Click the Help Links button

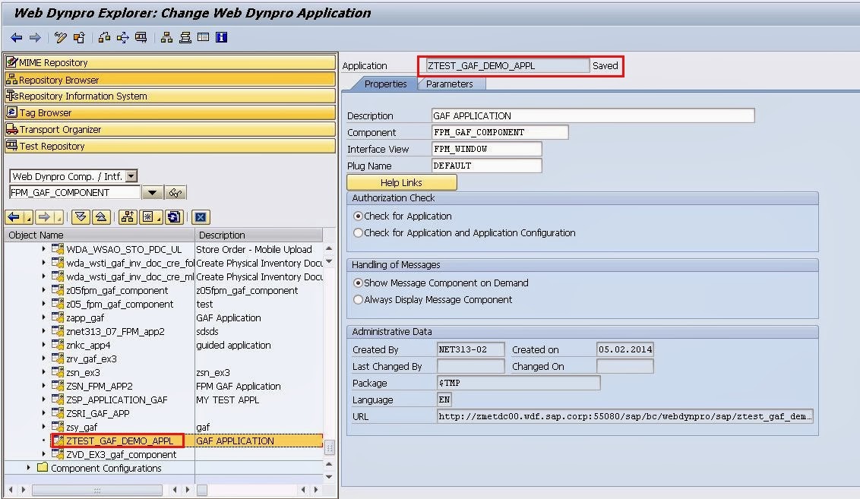[x=401, y=183]
